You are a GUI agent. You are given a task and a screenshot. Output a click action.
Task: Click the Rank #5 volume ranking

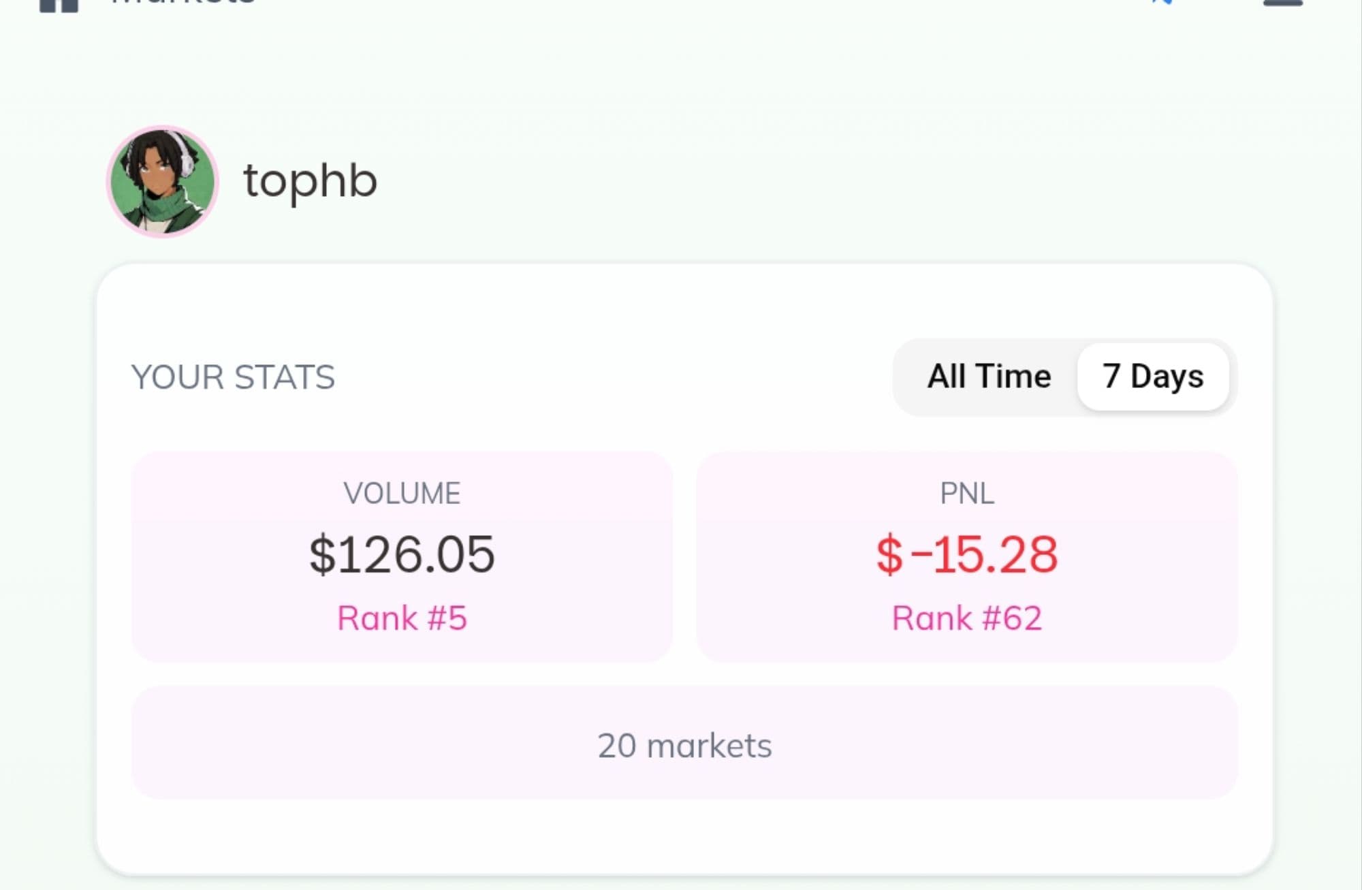click(x=402, y=618)
